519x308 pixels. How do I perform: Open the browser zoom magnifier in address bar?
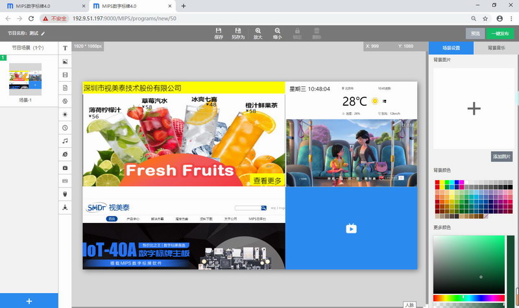point(474,19)
